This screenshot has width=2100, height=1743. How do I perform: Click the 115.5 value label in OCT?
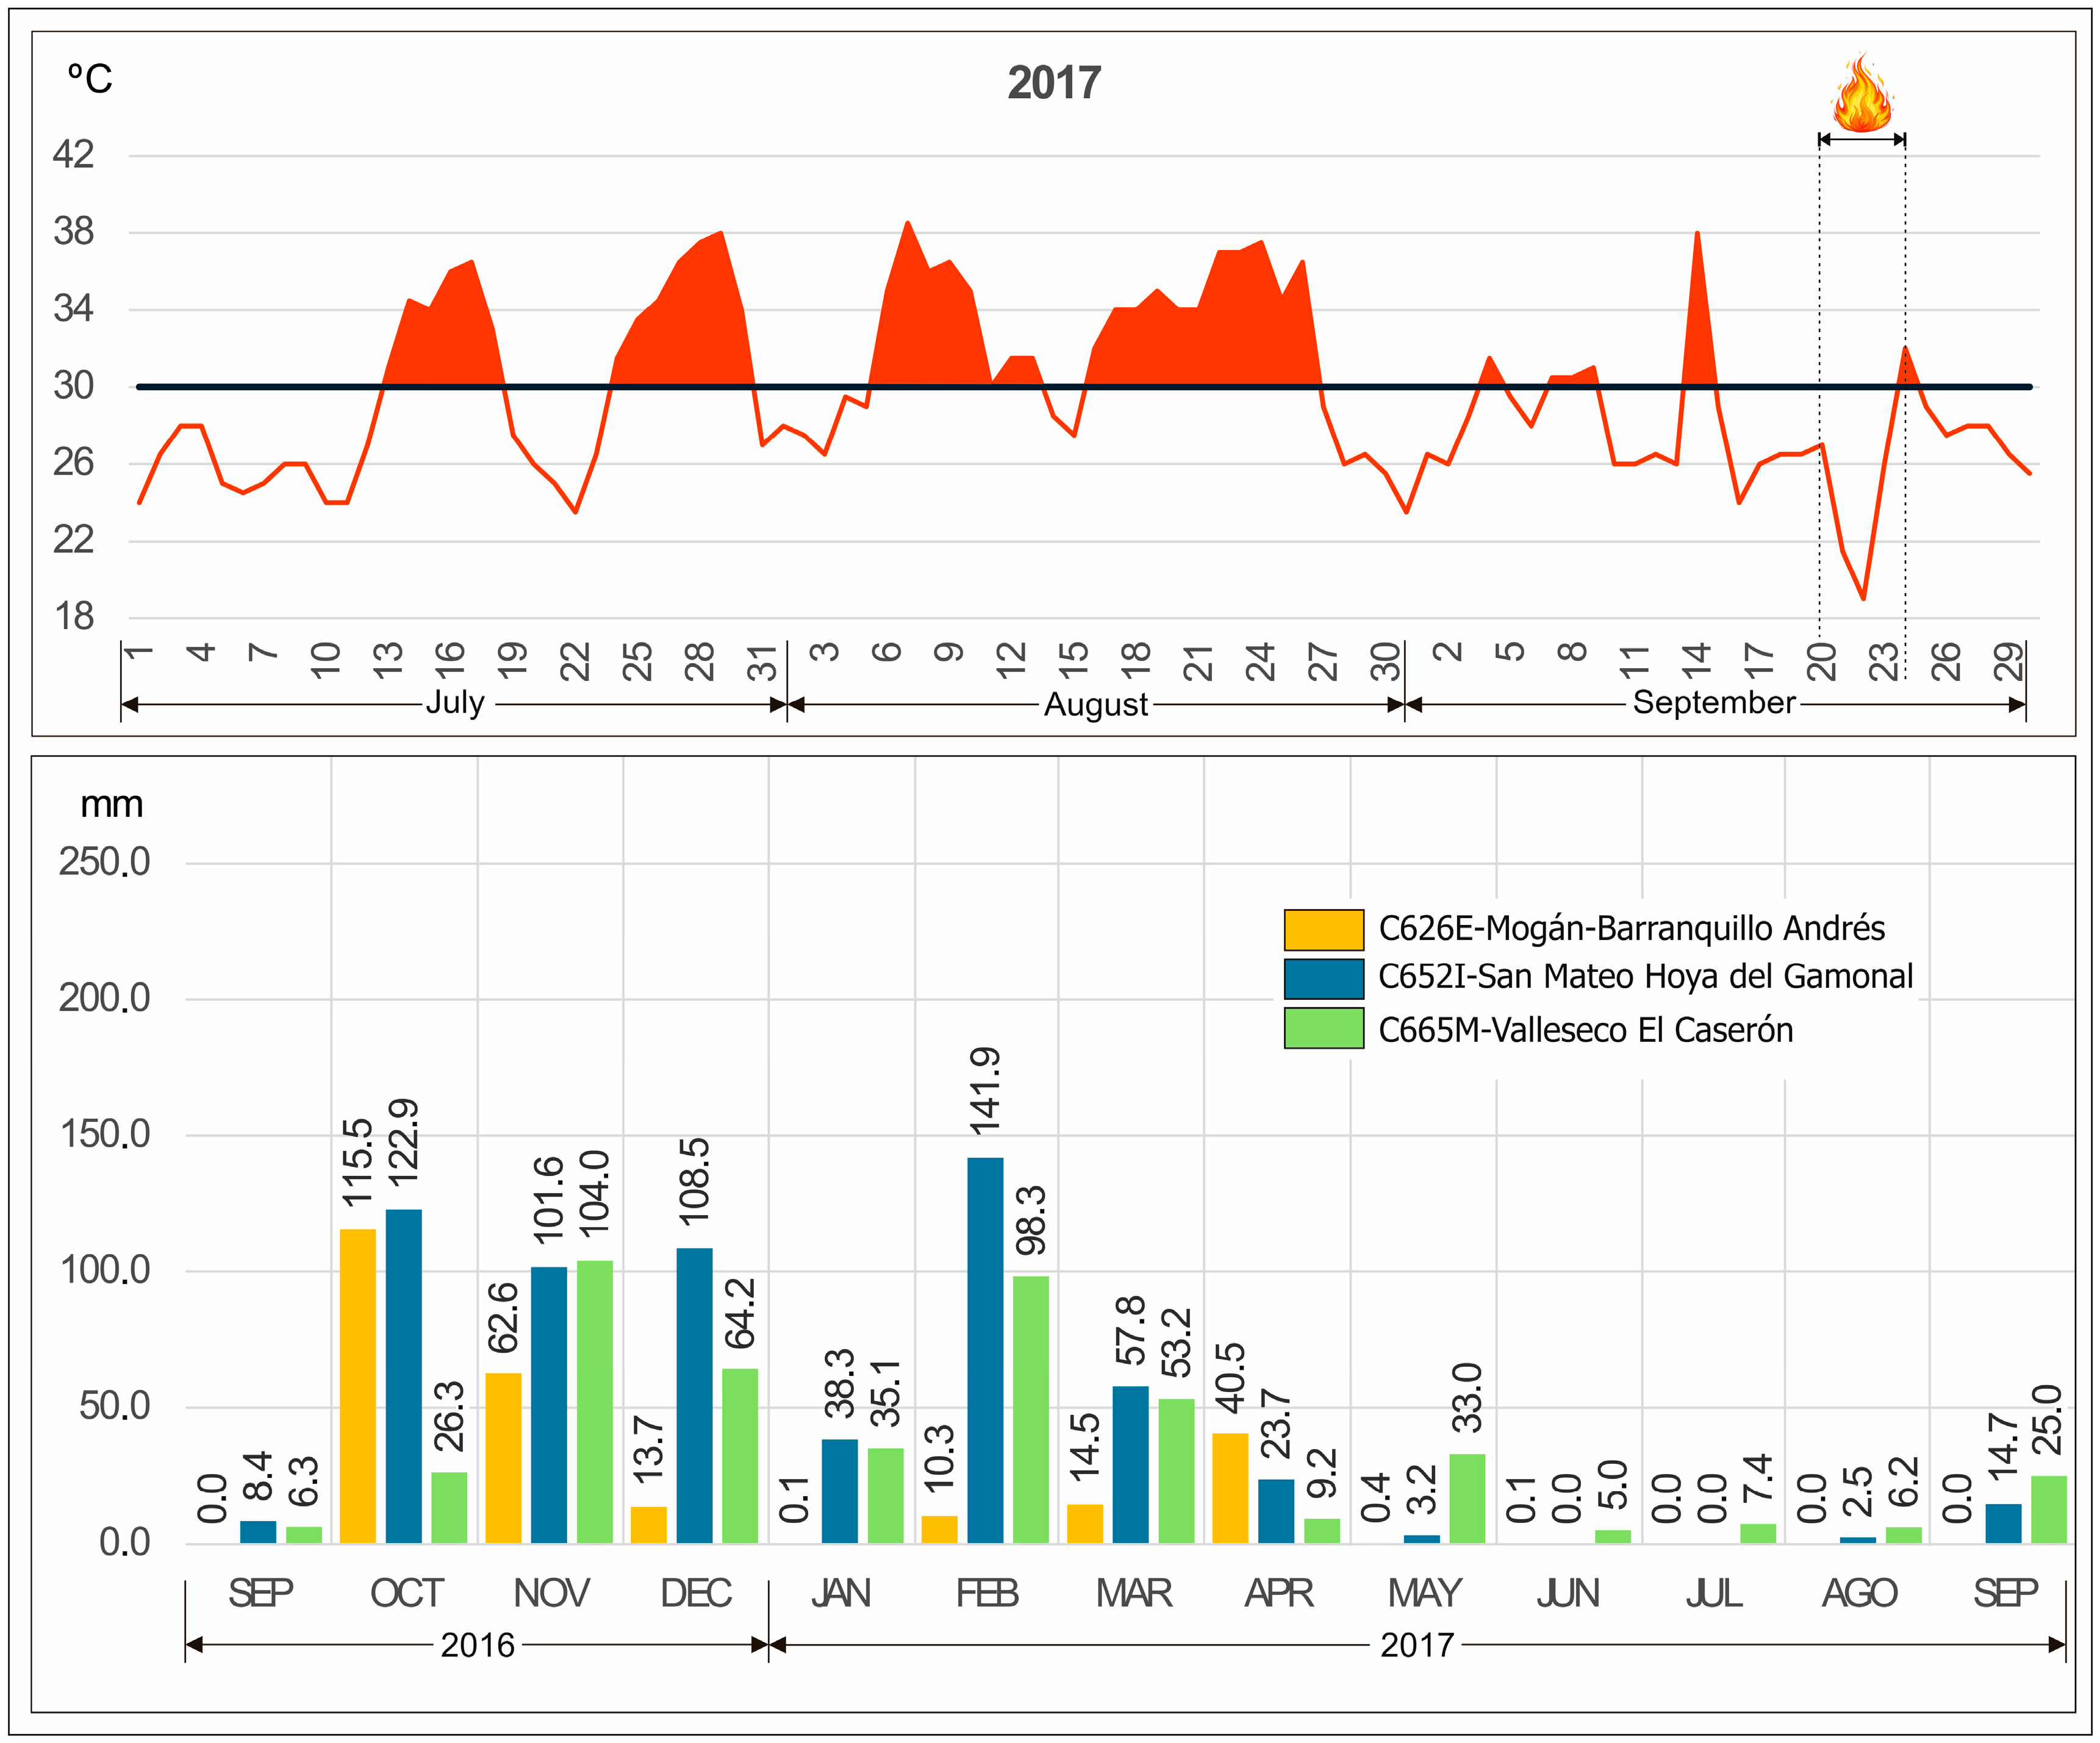357,1163
